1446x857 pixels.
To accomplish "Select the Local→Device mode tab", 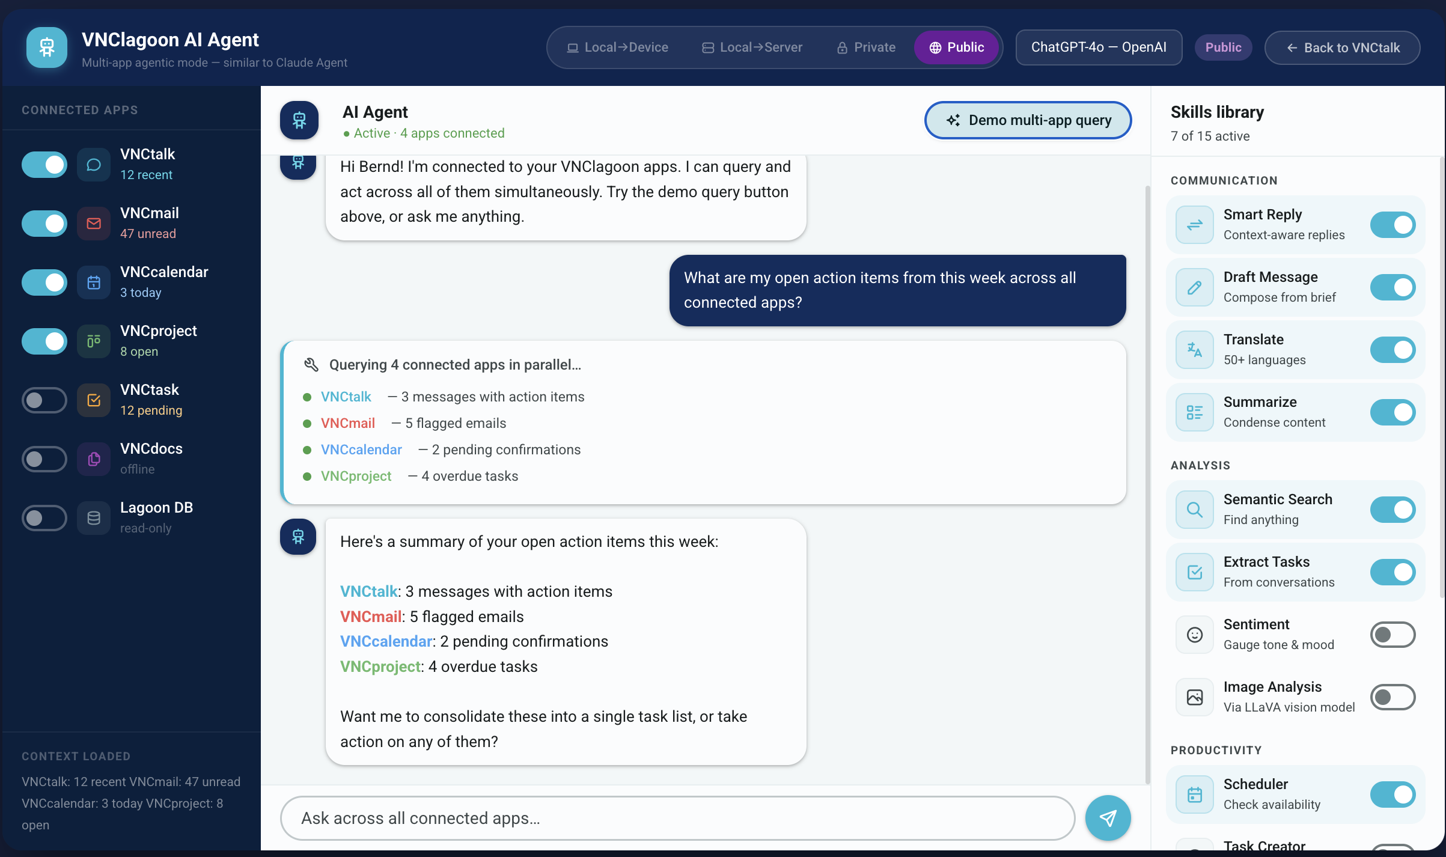I will pos(617,47).
